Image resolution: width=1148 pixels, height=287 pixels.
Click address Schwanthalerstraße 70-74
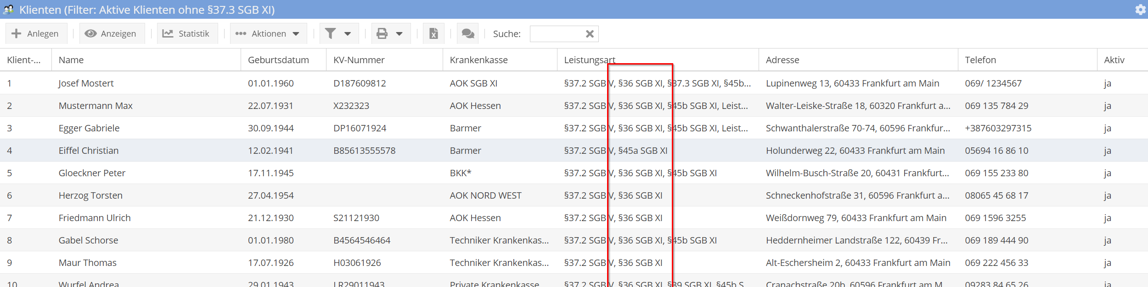point(858,128)
